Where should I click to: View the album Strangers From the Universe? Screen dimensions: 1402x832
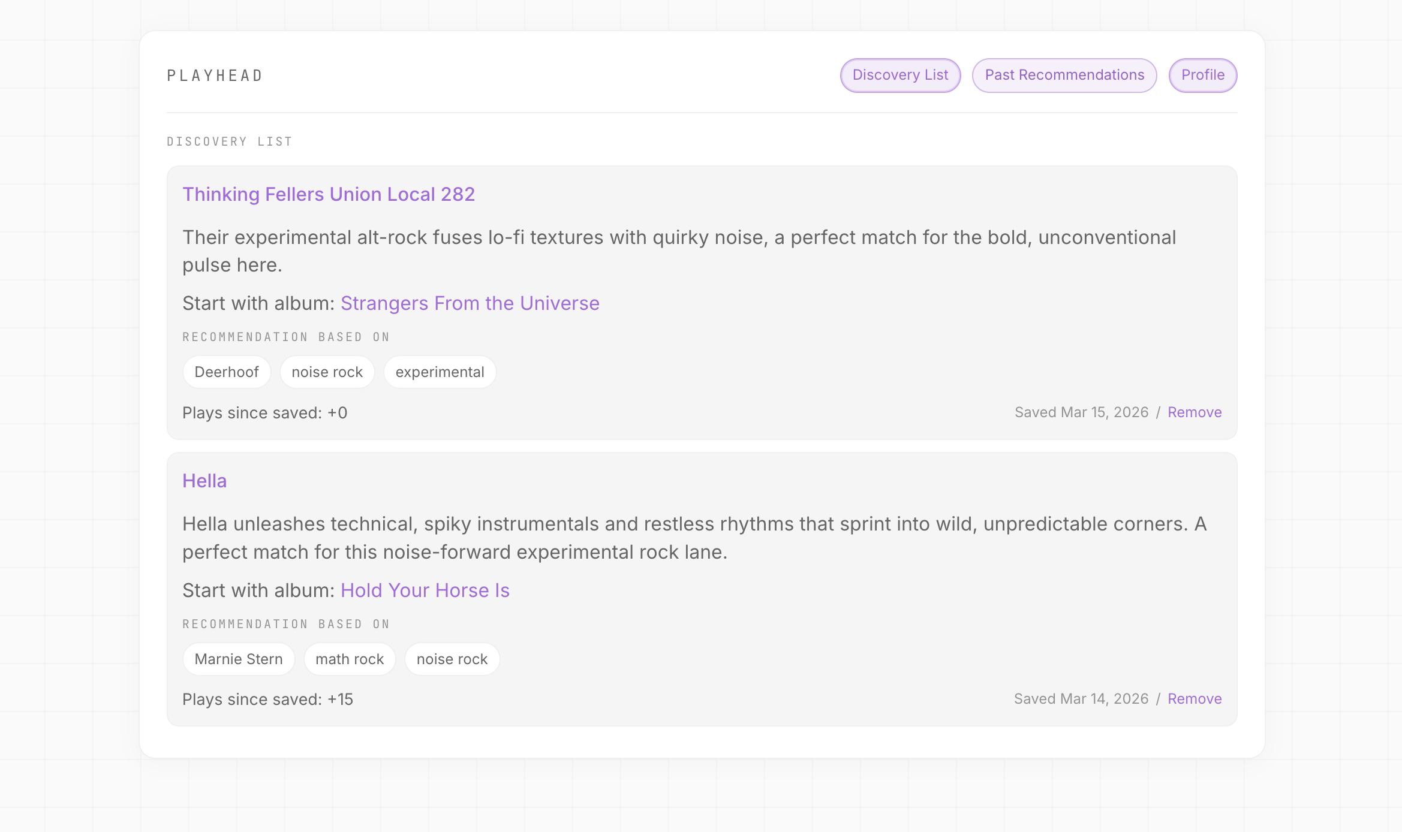[470, 303]
